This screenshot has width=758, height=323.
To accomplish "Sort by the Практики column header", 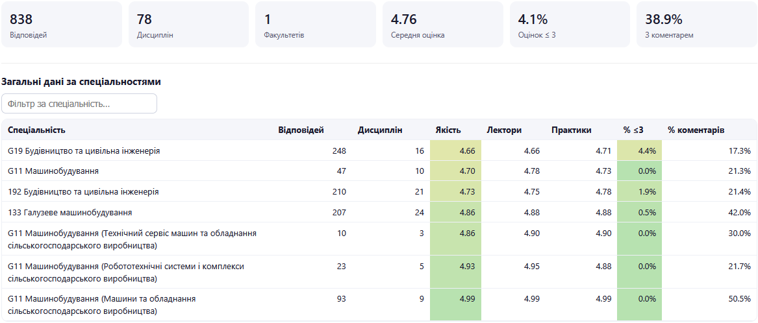I will coord(571,130).
